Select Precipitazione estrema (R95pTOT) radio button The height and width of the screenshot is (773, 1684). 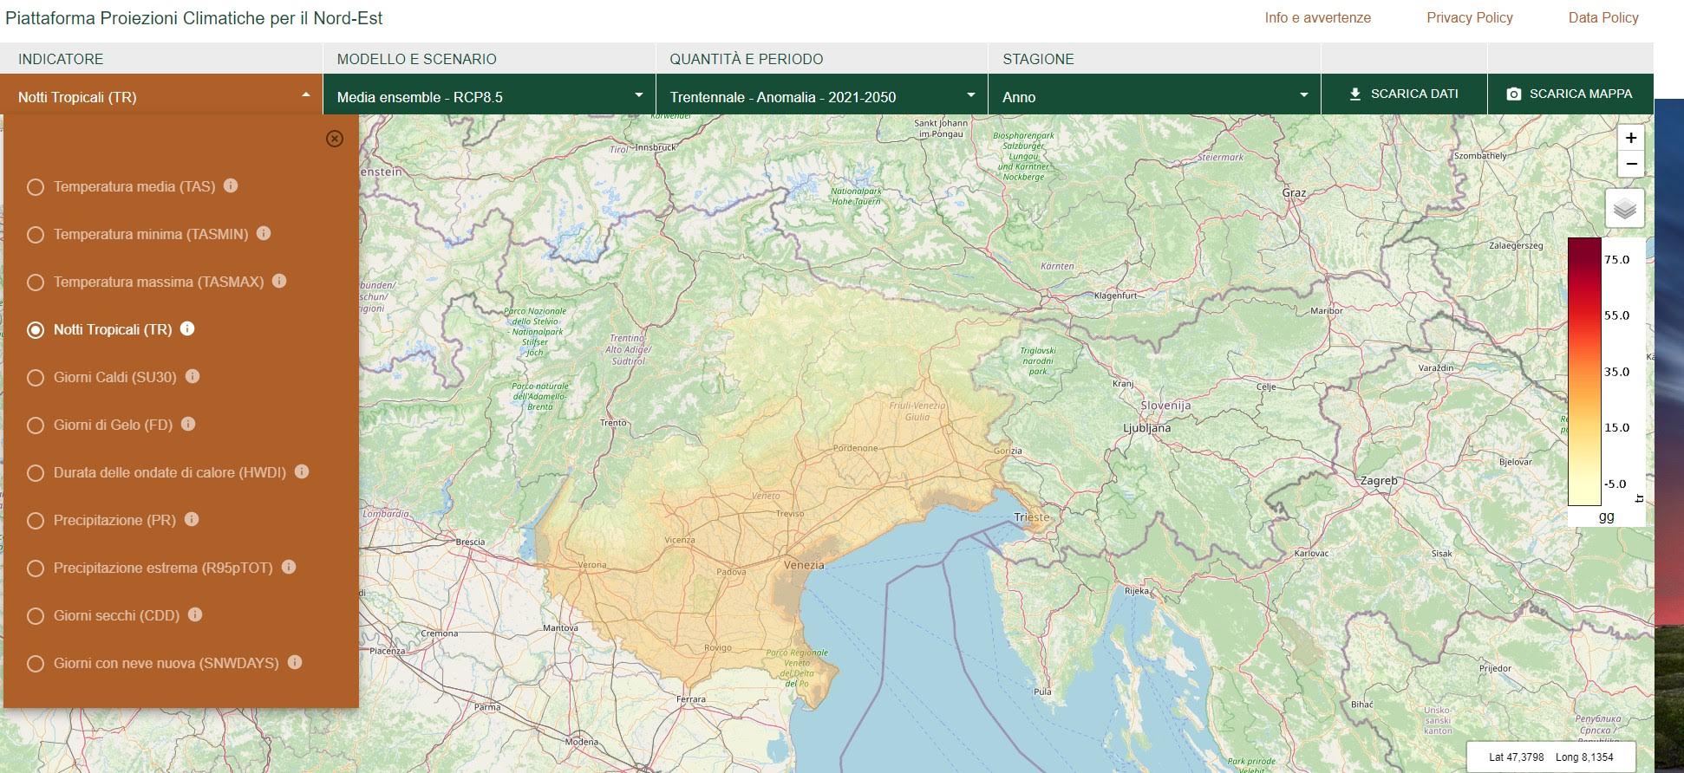pos(36,568)
